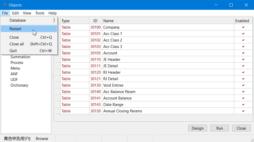
Task: Toggle Enabled checkmark for Account row
Action: coord(243,53)
